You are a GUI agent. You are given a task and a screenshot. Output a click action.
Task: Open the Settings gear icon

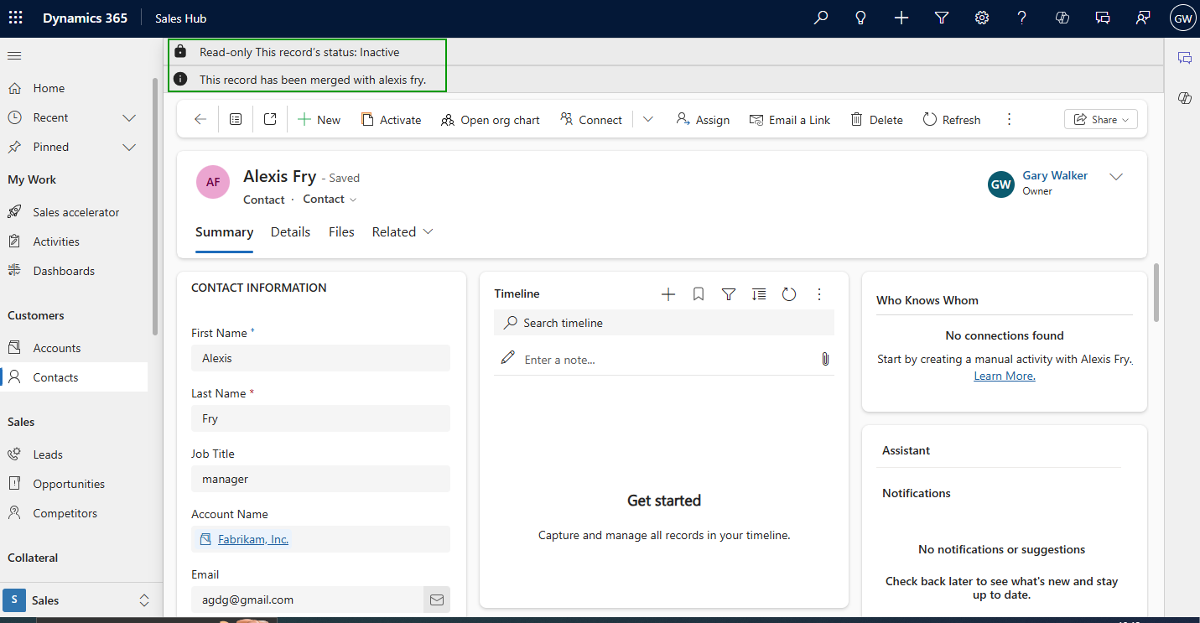(x=982, y=18)
